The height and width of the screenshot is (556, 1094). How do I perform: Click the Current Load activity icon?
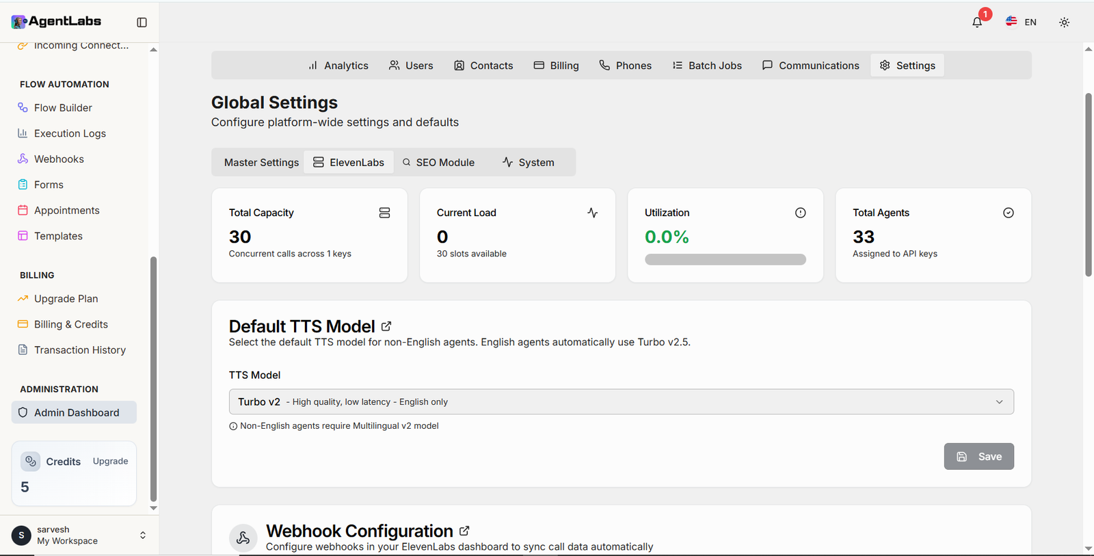coord(592,213)
